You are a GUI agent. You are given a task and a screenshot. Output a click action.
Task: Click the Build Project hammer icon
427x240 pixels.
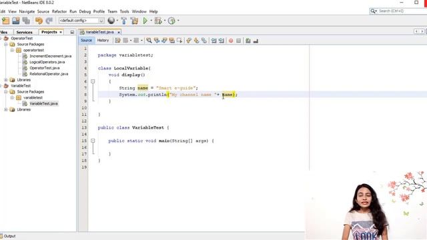coord(124,21)
